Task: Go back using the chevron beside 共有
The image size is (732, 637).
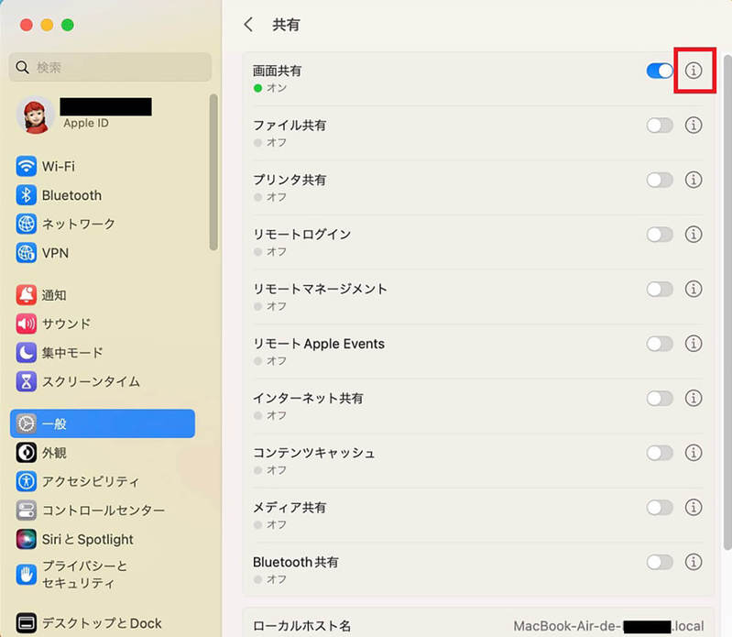Action: (248, 24)
